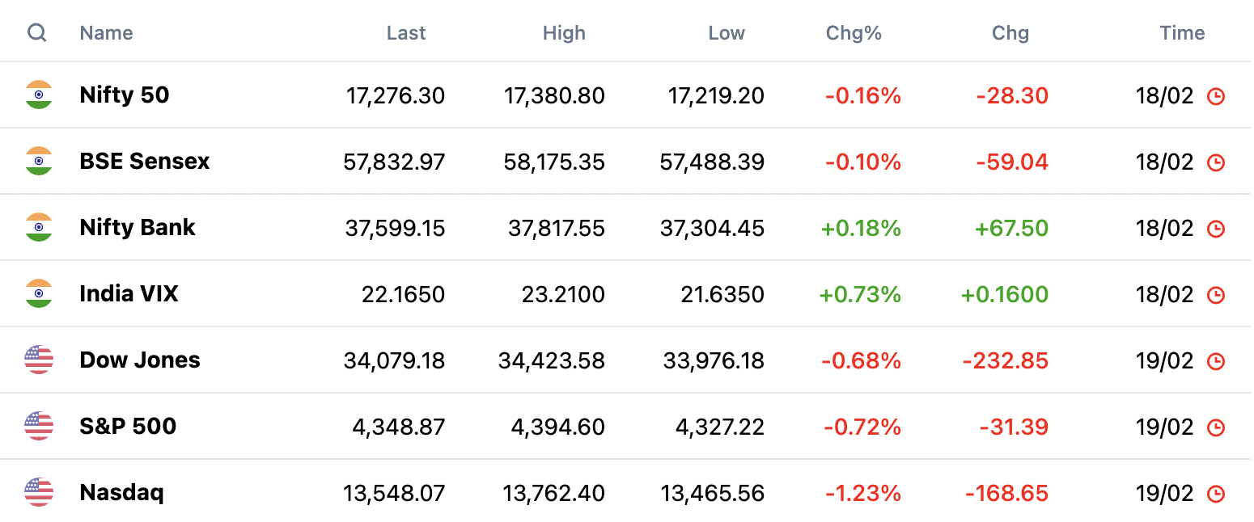Open the BSE Sensex index link

point(145,161)
